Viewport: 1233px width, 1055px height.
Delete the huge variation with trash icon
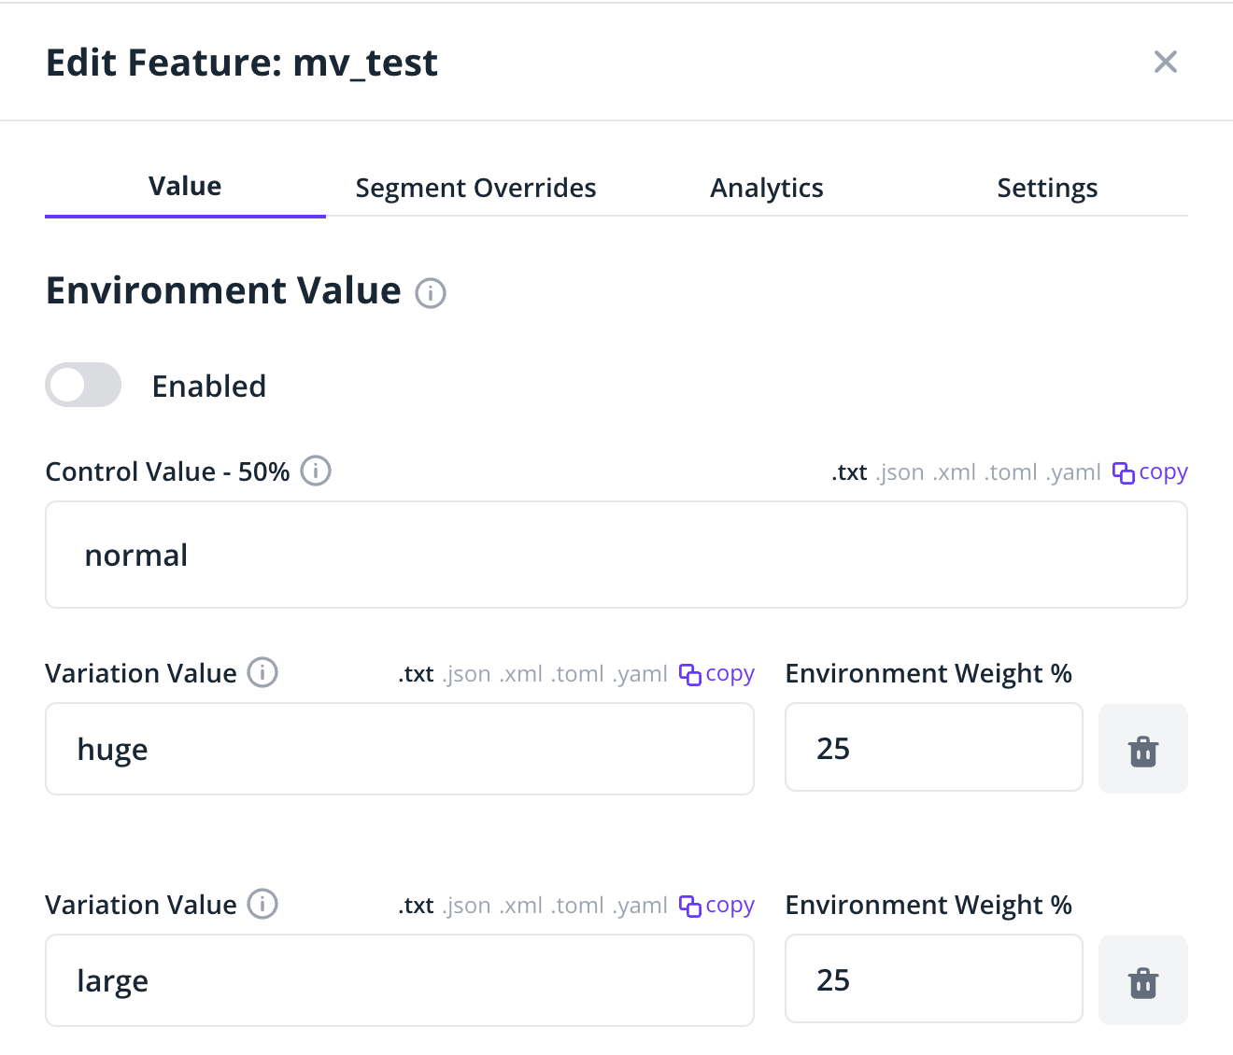[1142, 750]
